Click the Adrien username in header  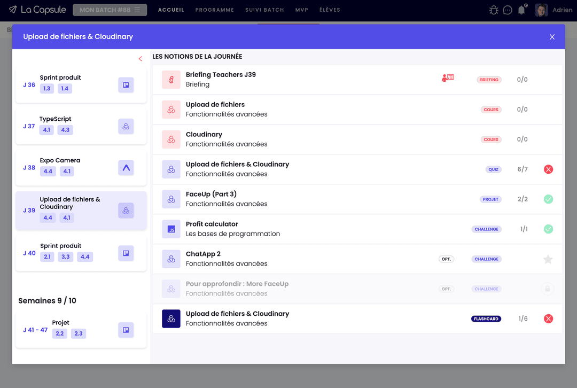[x=562, y=10]
